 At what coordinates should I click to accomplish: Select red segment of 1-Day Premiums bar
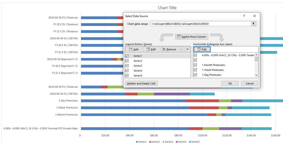(203, 101)
